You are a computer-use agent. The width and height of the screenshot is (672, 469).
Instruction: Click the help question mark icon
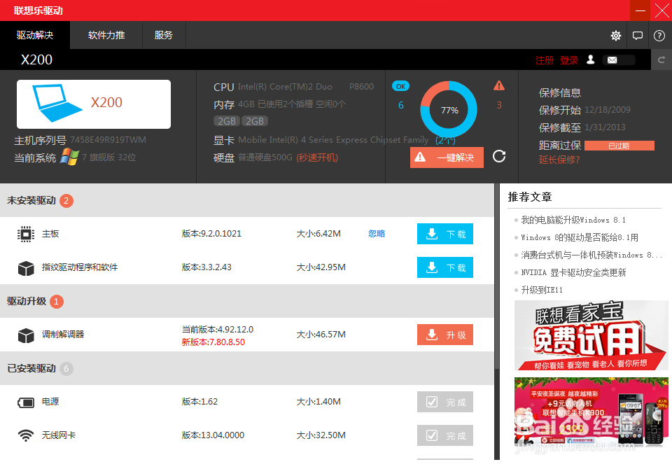[659, 35]
